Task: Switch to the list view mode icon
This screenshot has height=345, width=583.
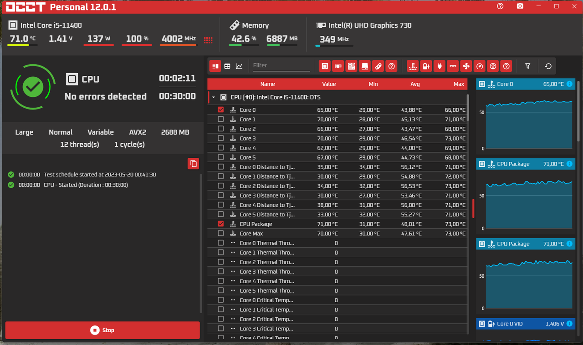Action: pos(215,66)
